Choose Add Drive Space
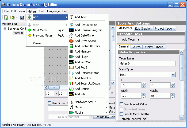The width and height of the screenshot is (187, 128). tap(89, 41)
